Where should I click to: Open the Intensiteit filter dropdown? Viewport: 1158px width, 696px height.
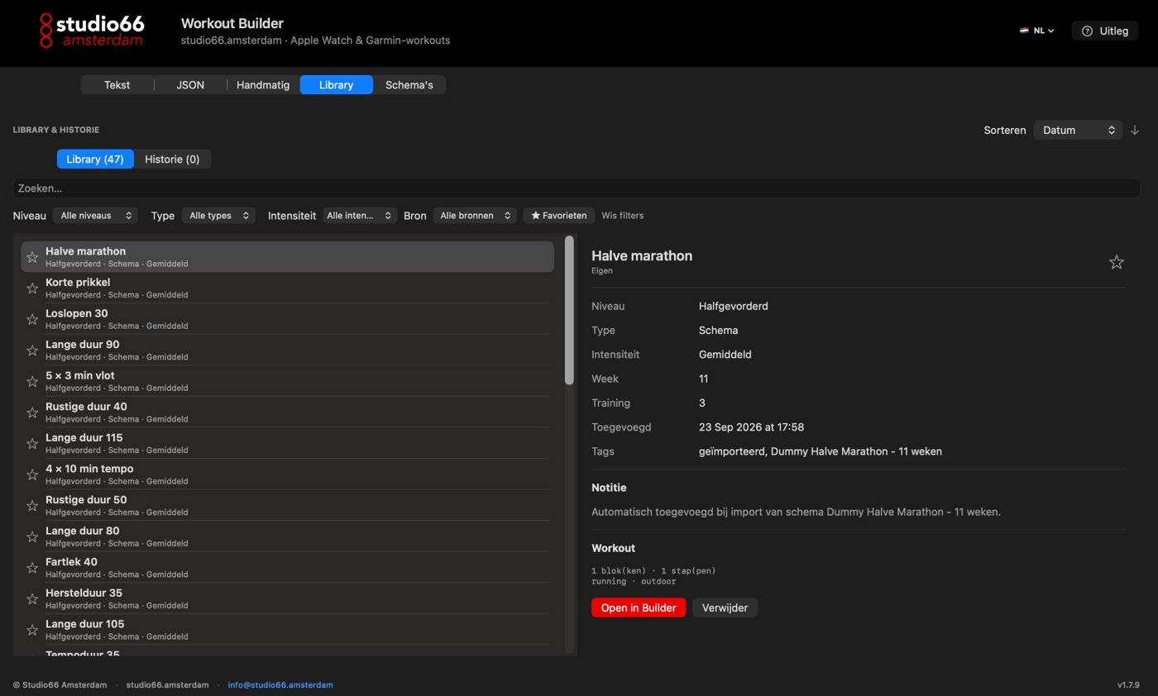[x=360, y=216]
